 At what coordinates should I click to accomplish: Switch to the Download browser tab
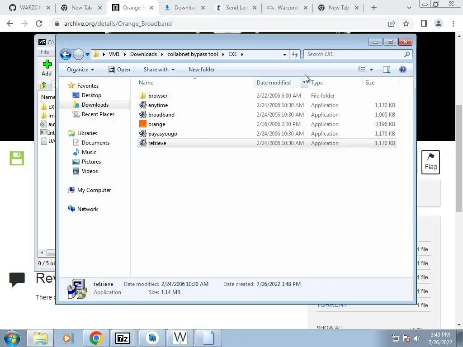click(184, 8)
